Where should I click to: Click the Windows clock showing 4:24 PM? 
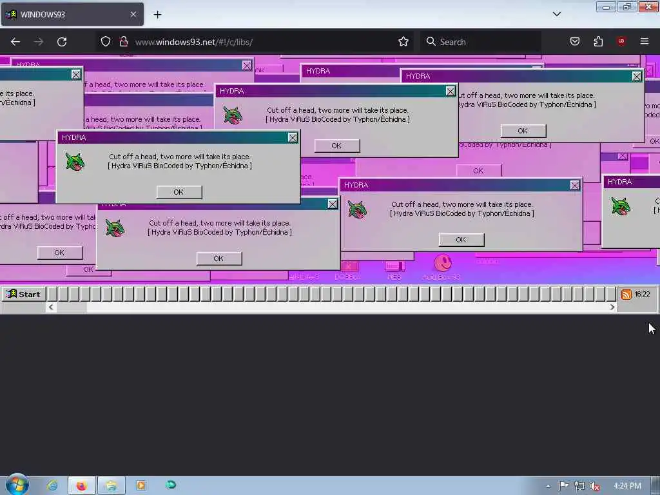(627, 486)
